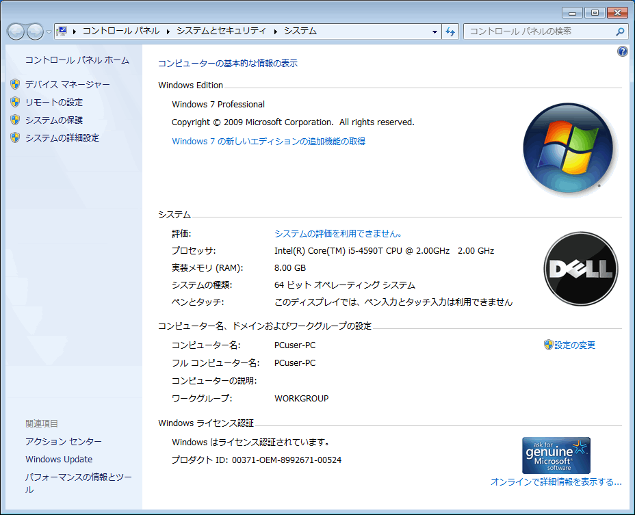Click processor value Intel(R) Core(TM) i5-4590T
This screenshot has height=515, width=635.
tap(385, 251)
